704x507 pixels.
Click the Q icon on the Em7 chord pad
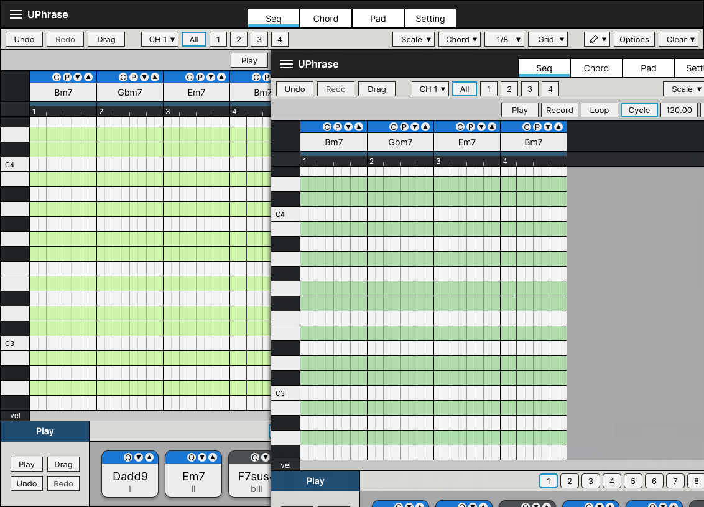[192, 457]
